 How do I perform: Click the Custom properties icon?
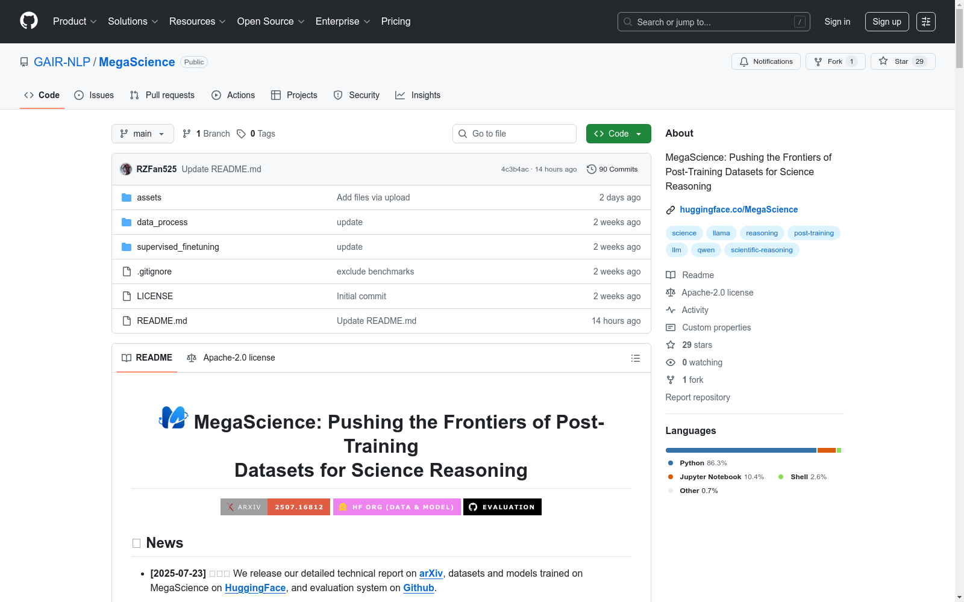pos(671,327)
